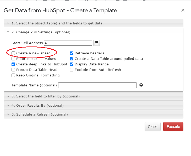
Task: Enable the Create a new sheet checkbox
Action: pyautogui.click(x=13, y=53)
